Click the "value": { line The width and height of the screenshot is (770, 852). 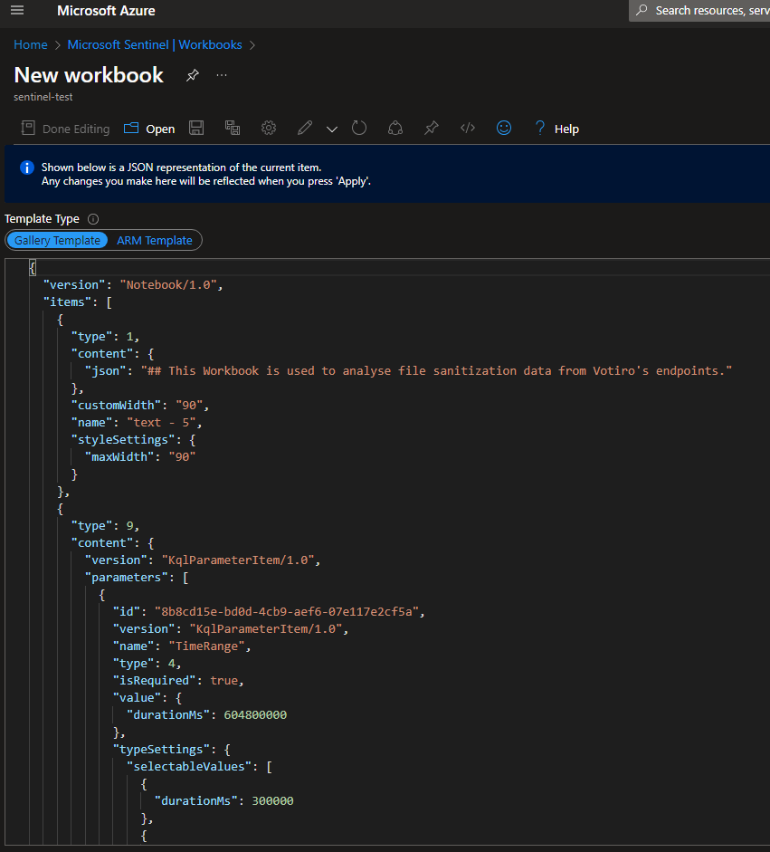(147, 698)
